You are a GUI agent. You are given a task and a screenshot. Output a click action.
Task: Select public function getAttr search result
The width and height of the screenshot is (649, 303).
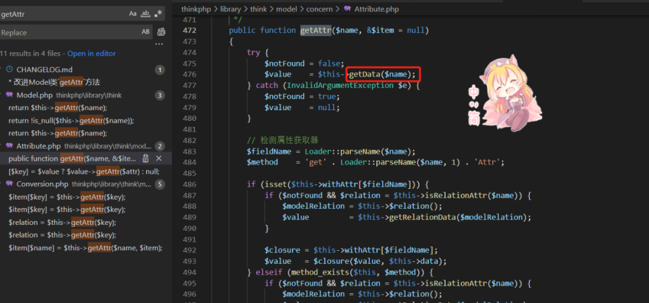tap(73, 159)
